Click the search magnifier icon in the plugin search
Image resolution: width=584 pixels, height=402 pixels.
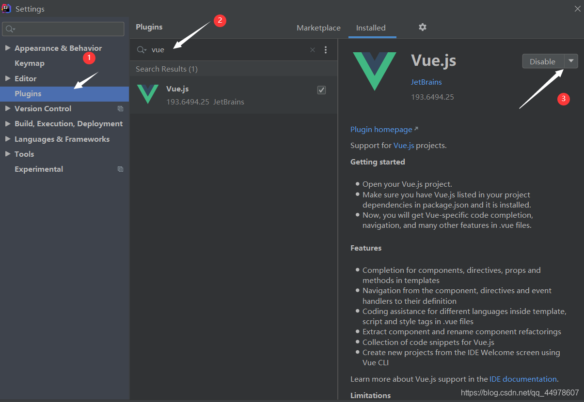[142, 50]
